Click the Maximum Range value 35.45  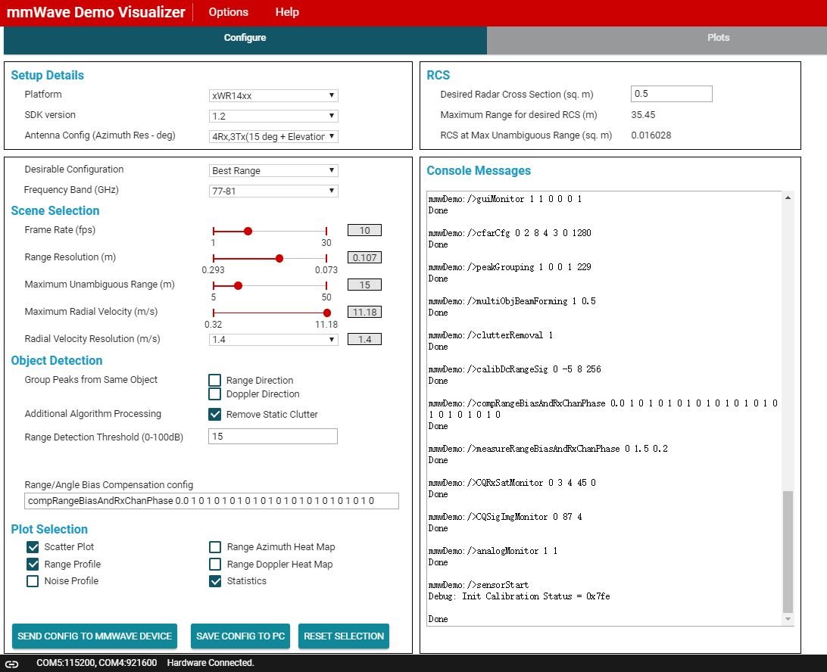643,115
